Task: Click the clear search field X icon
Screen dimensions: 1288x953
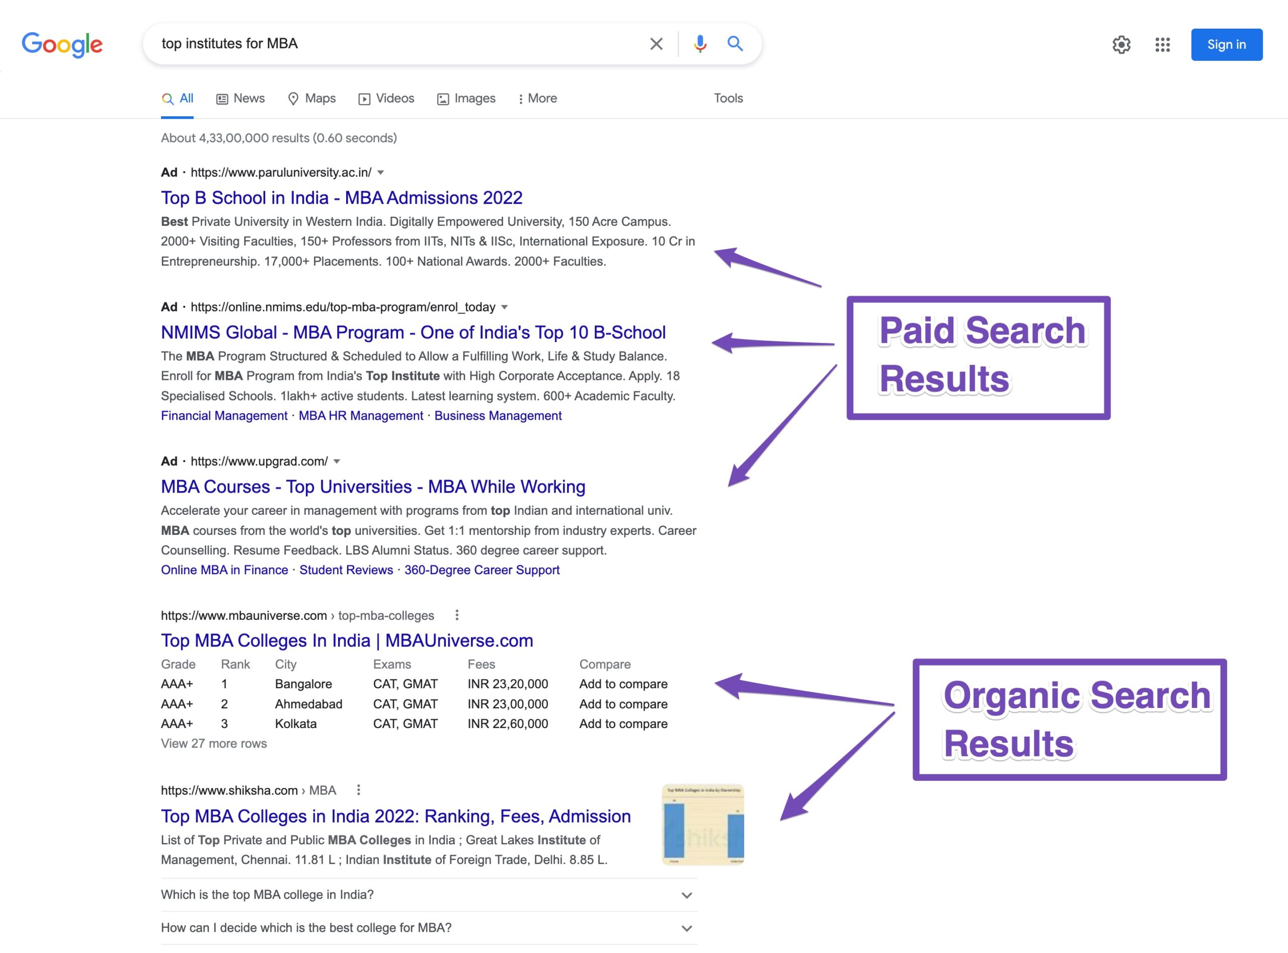Action: pyautogui.click(x=657, y=43)
